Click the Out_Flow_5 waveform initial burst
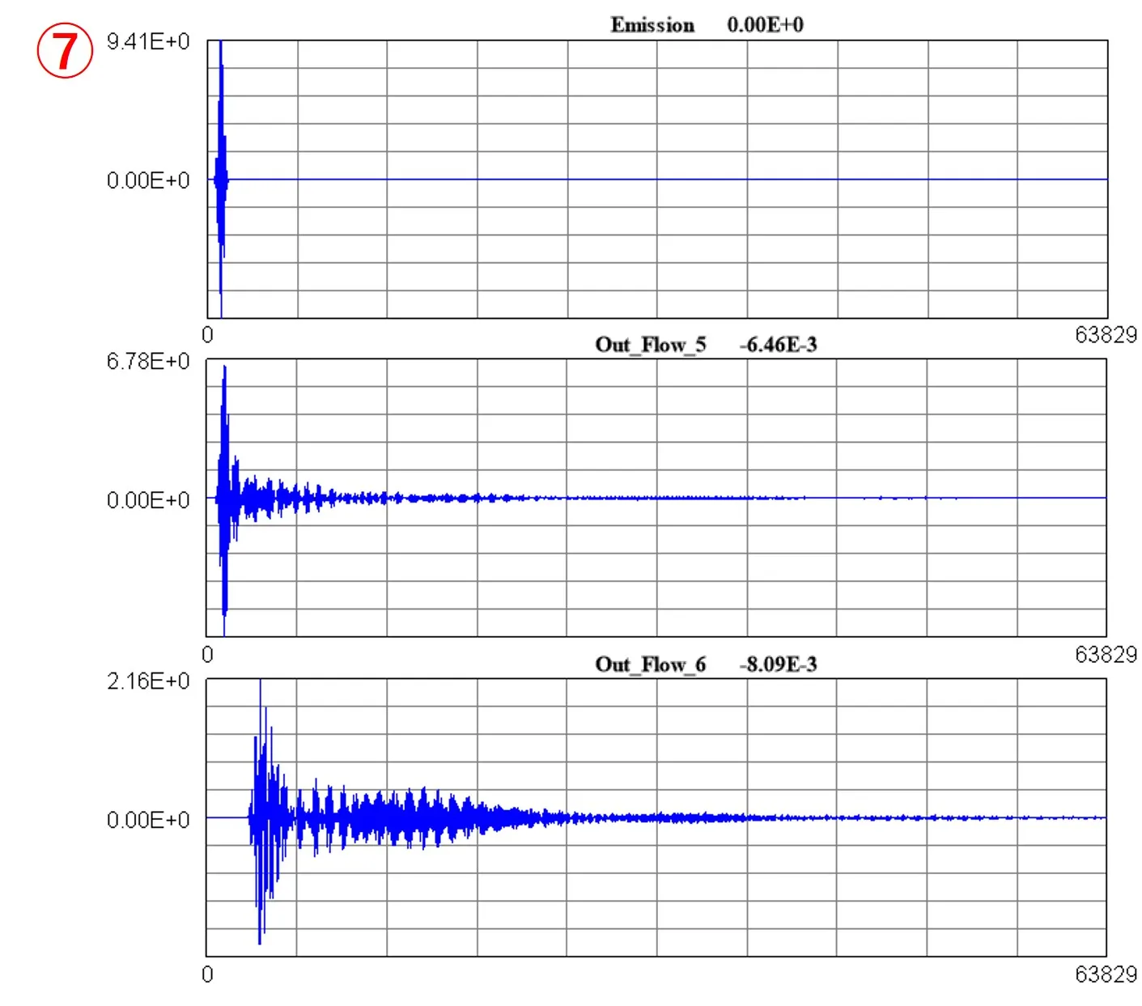Image resolution: width=1142 pixels, height=1006 pixels. tap(224, 499)
